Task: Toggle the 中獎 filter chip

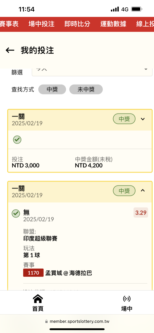Action: point(52,89)
